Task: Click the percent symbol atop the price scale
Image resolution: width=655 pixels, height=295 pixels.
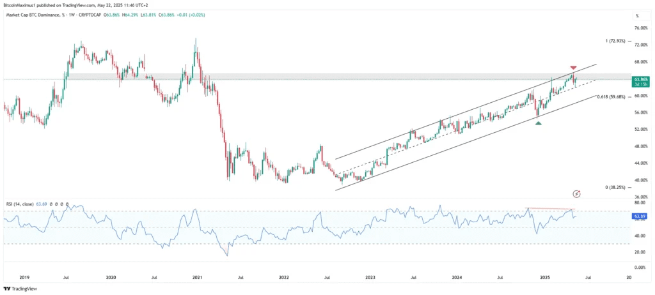Action: pyautogui.click(x=636, y=15)
